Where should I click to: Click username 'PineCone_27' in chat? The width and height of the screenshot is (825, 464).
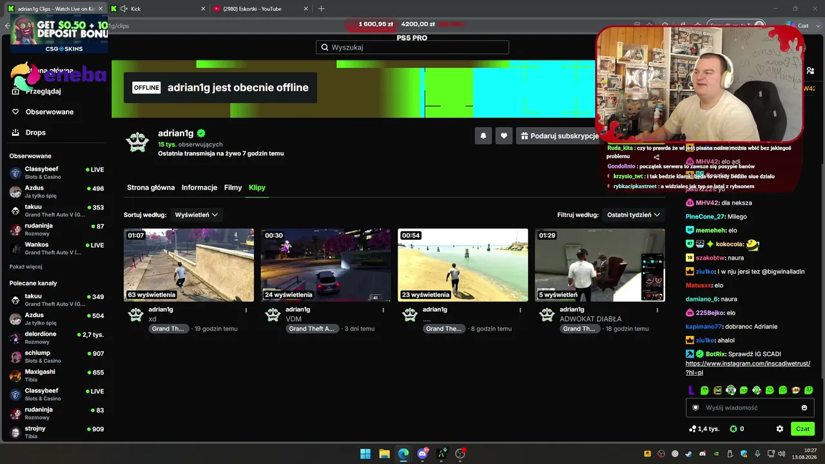(705, 217)
